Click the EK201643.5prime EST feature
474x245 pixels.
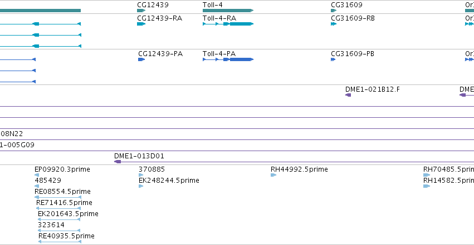click(x=59, y=219)
